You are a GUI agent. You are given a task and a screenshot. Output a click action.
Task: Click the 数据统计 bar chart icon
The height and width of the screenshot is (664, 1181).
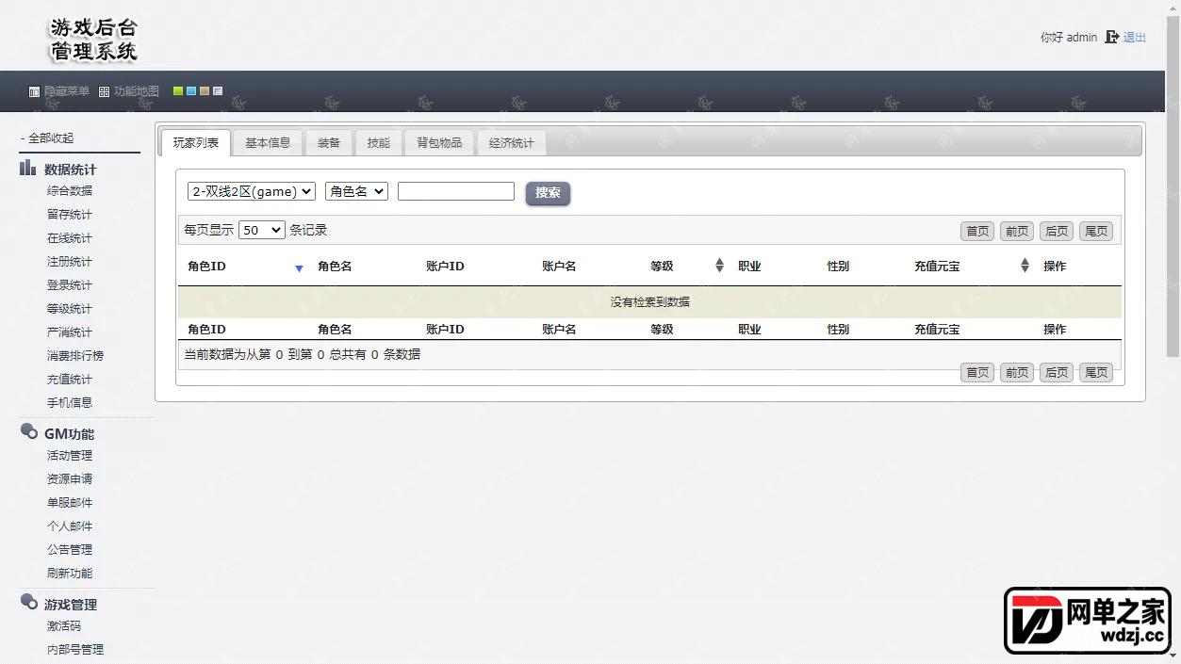tap(28, 169)
